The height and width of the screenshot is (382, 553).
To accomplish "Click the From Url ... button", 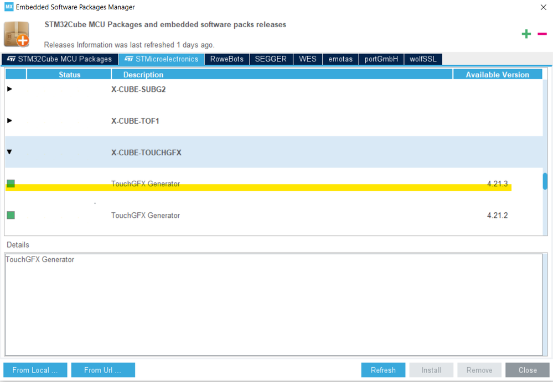I will [103, 370].
